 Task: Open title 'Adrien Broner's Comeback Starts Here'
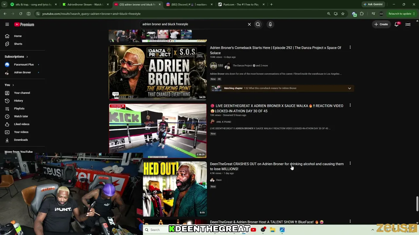tap(275, 50)
